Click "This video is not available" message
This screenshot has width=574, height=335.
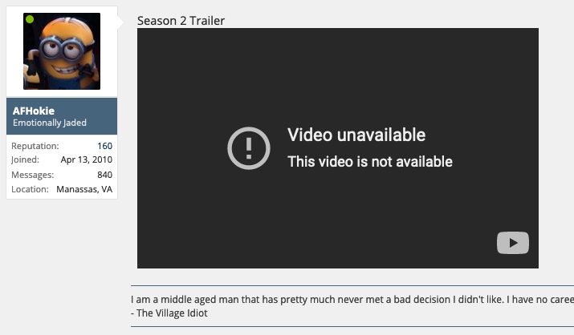point(370,161)
